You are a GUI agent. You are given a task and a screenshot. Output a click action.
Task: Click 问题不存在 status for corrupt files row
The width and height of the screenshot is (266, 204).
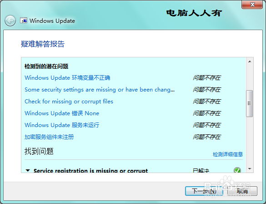tap(206, 102)
